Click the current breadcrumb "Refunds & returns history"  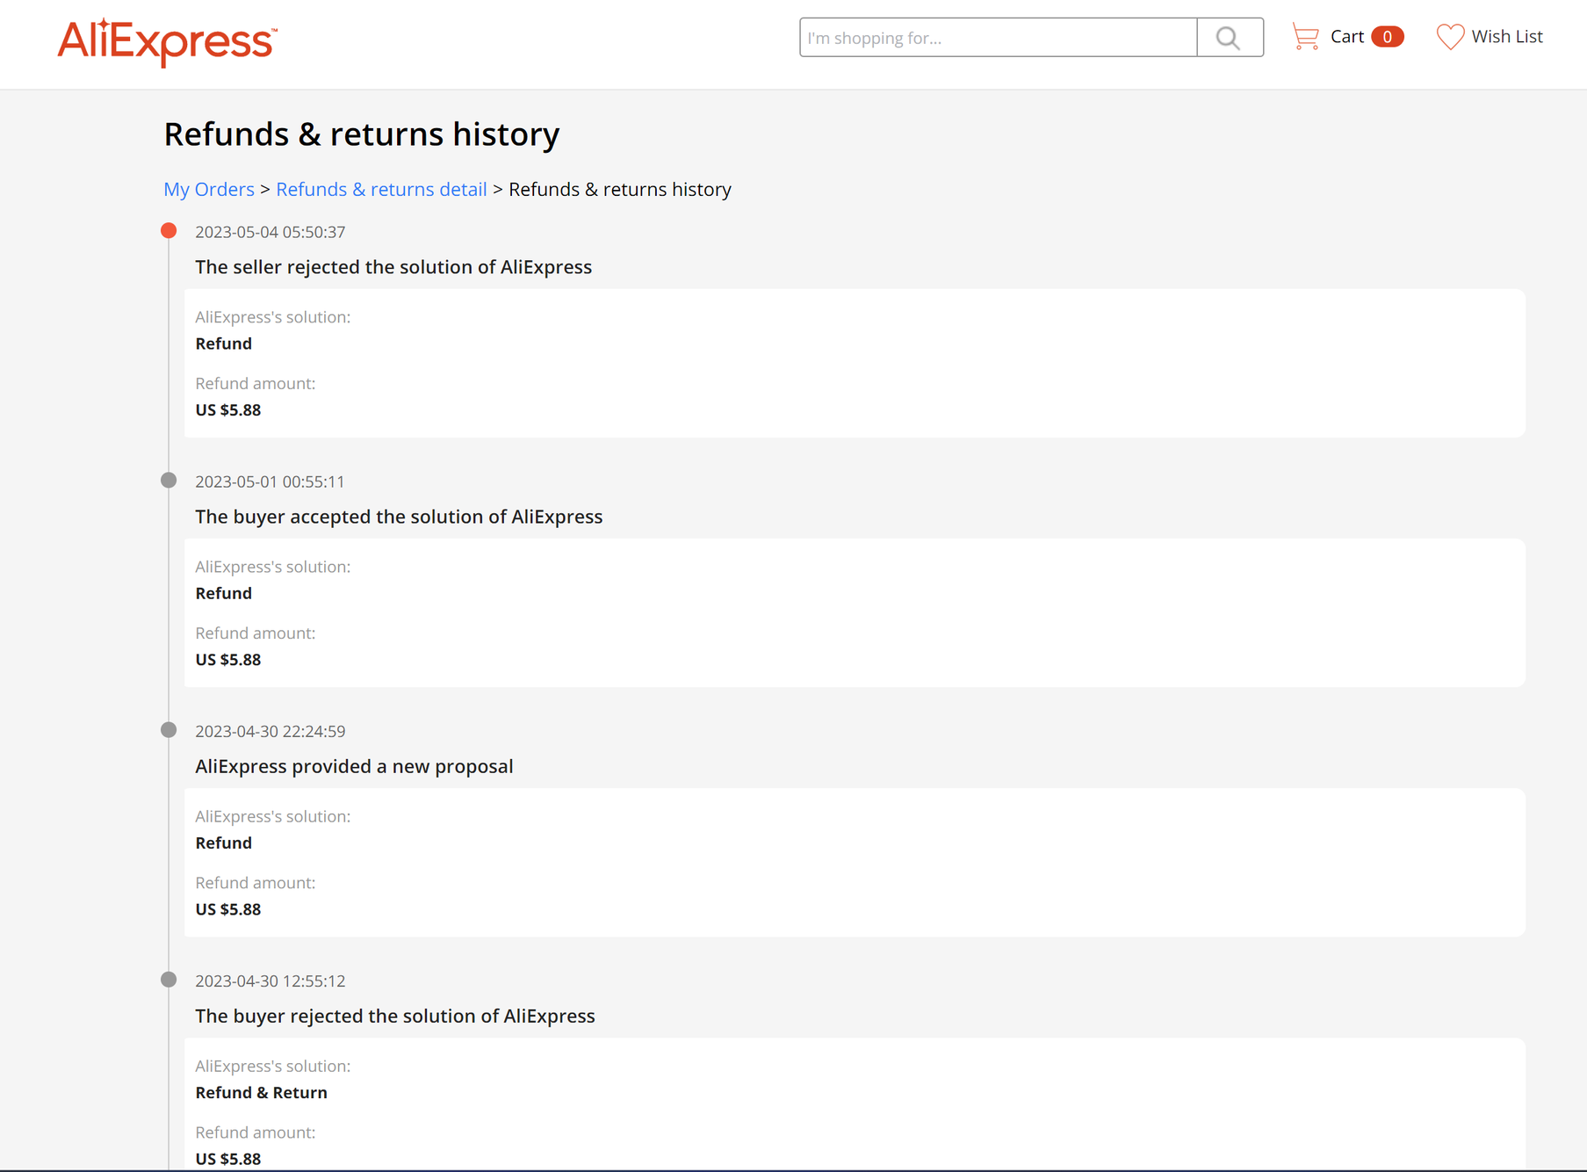pyautogui.click(x=620, y=189)
